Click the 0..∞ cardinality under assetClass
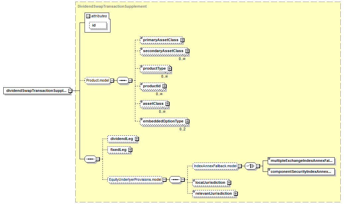 (162, 111)
